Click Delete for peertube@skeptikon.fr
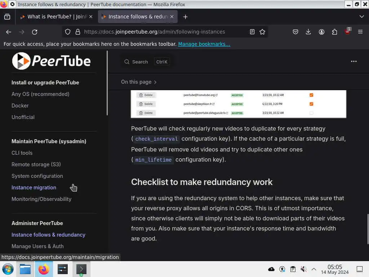This screenshot has height=277, width=369. 146,104
